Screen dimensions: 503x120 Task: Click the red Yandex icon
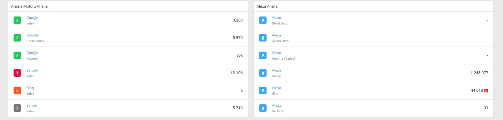tap(17, 73)
